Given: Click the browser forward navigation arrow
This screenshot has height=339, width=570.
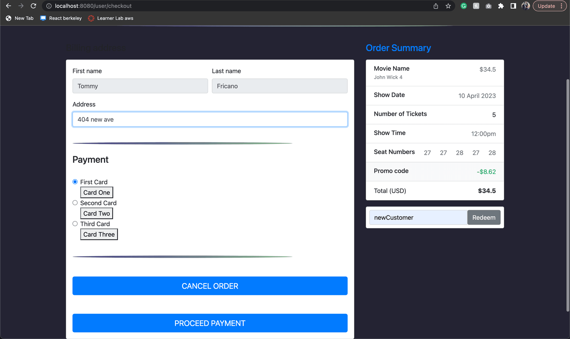Looking at the screenshot, I should pos(21,6).
